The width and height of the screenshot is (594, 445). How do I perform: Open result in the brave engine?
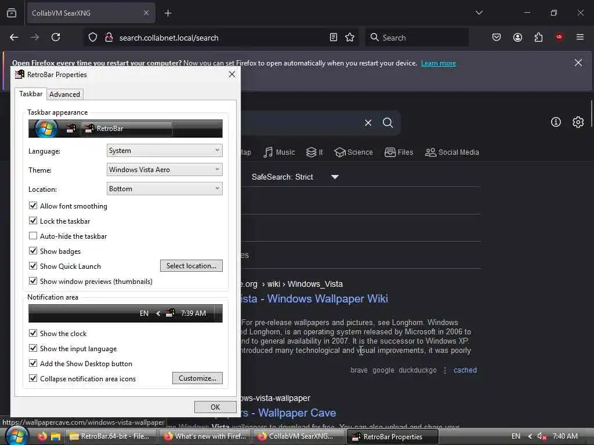(358, 370)
